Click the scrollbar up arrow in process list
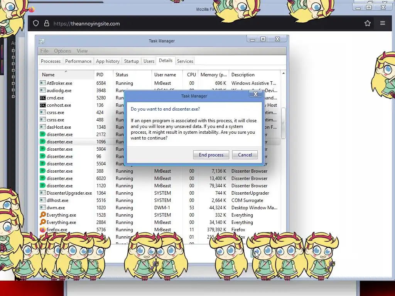 pyautogui.click(x=284, y=73)
